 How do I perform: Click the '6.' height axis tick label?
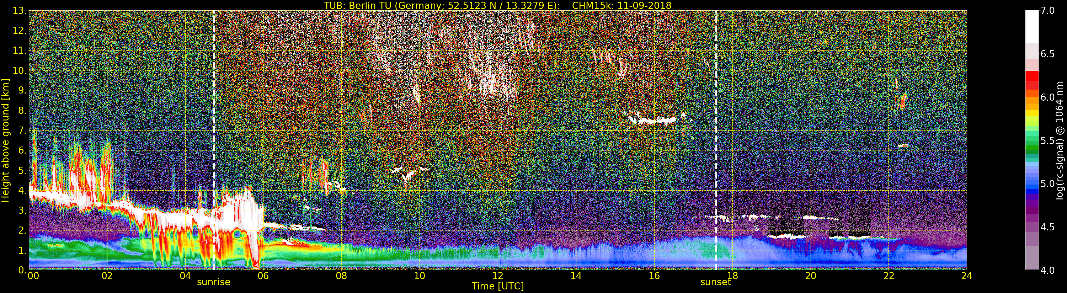pyautogui.click(x=22, y=150)
